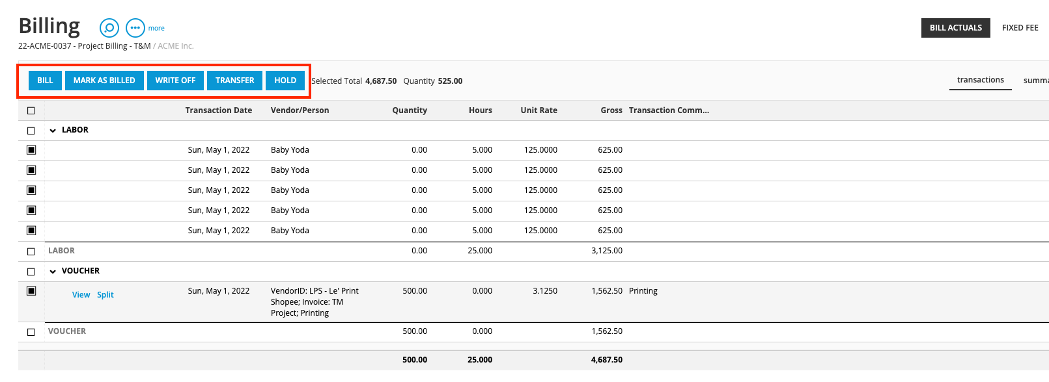Screen dimensions: 1049x382
Task: Click the Quantity column header
Action: point(410,110)
